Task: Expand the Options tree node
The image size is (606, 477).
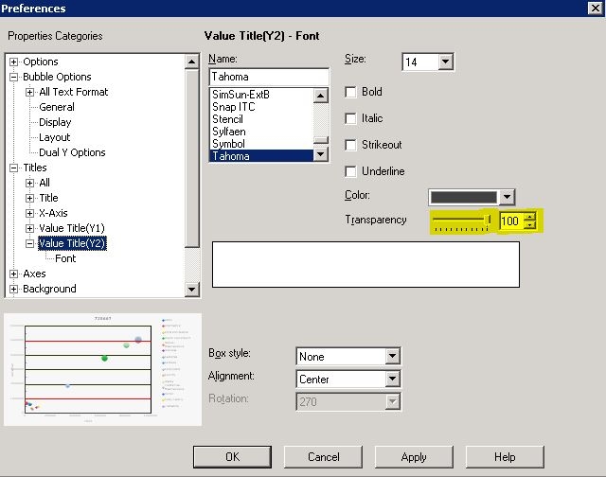Action: (x=14, y=62)
